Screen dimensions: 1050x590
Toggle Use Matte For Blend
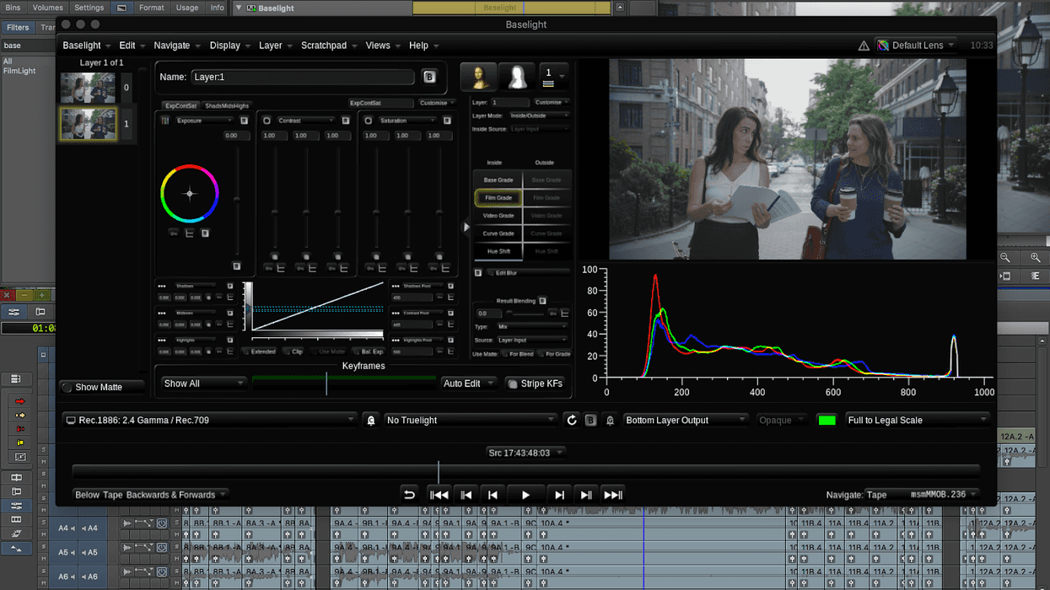click(517, 354)
